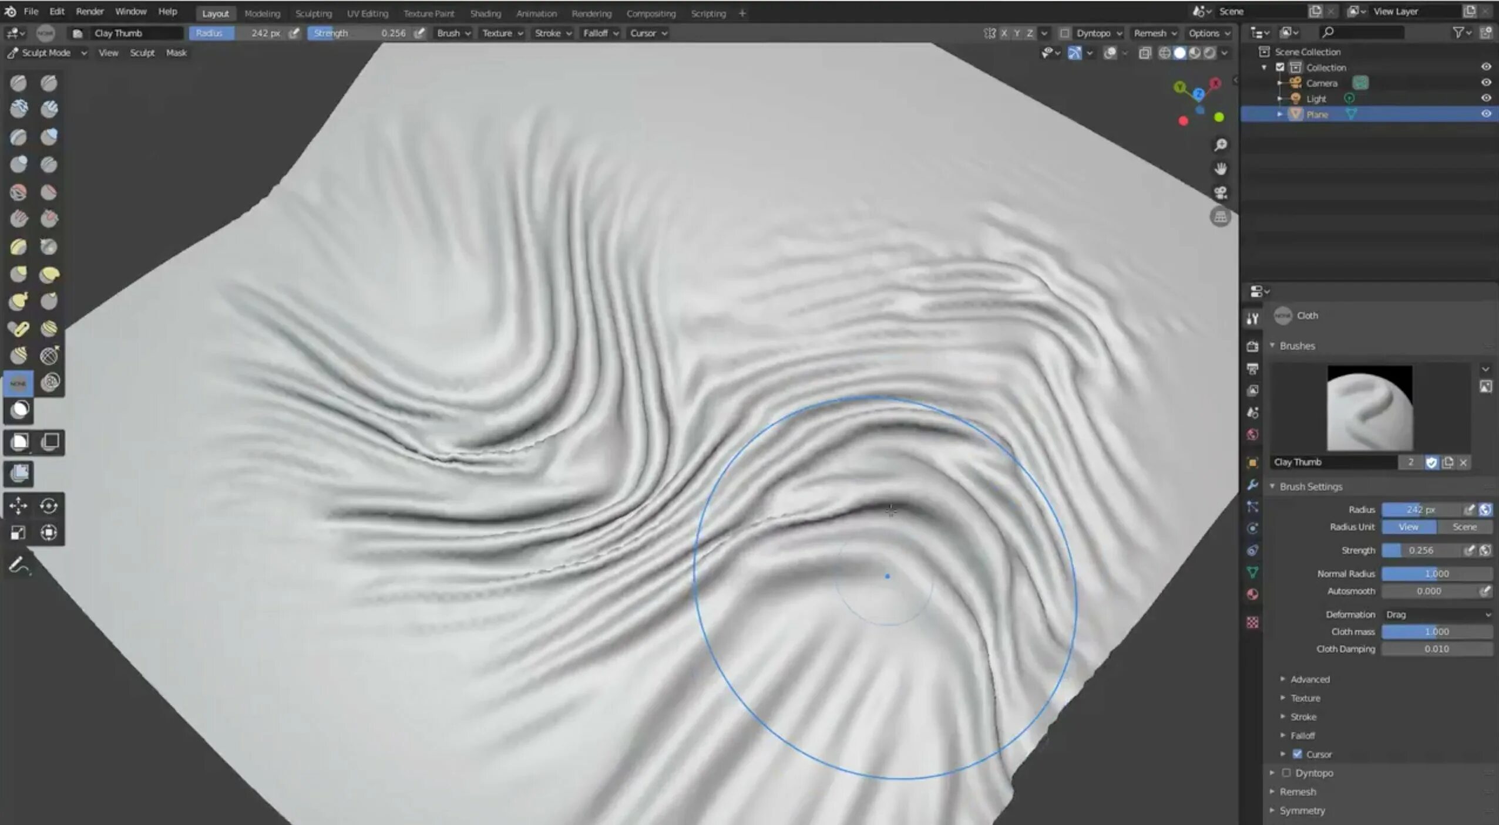The image size is (1499, 825).
Task: Open the Render menu
Action: coord(89,11)
